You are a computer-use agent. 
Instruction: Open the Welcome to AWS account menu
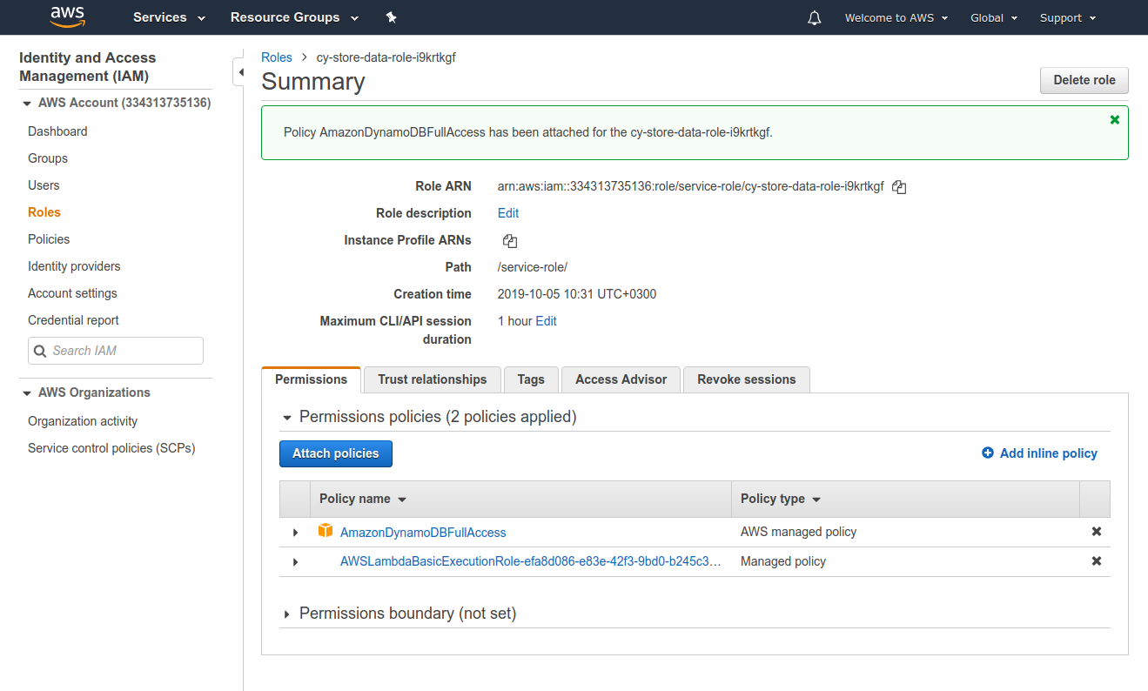(x=896, y=17)
